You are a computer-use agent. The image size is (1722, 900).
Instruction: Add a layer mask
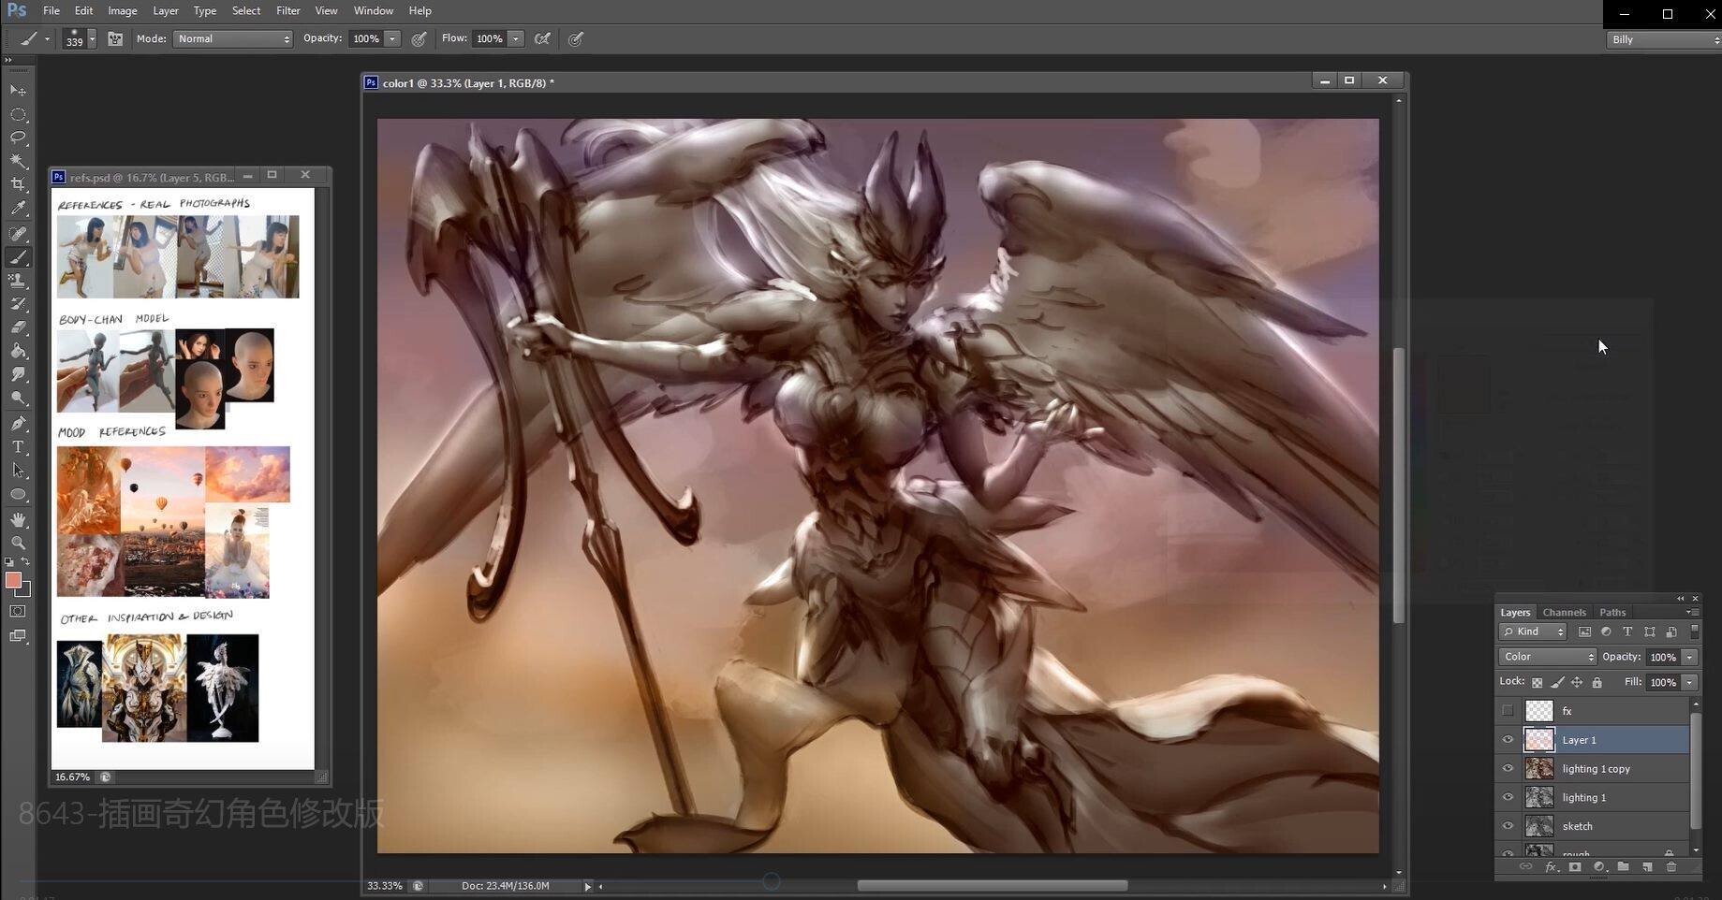tap(1575, 867)
